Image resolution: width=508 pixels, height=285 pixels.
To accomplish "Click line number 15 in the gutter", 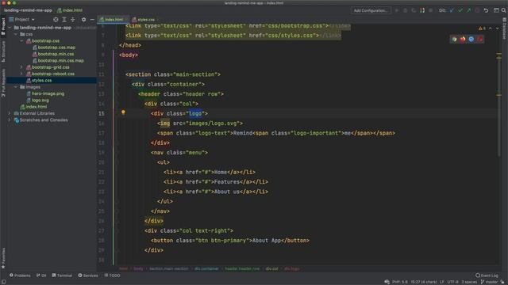I will (x=102, y=113).
